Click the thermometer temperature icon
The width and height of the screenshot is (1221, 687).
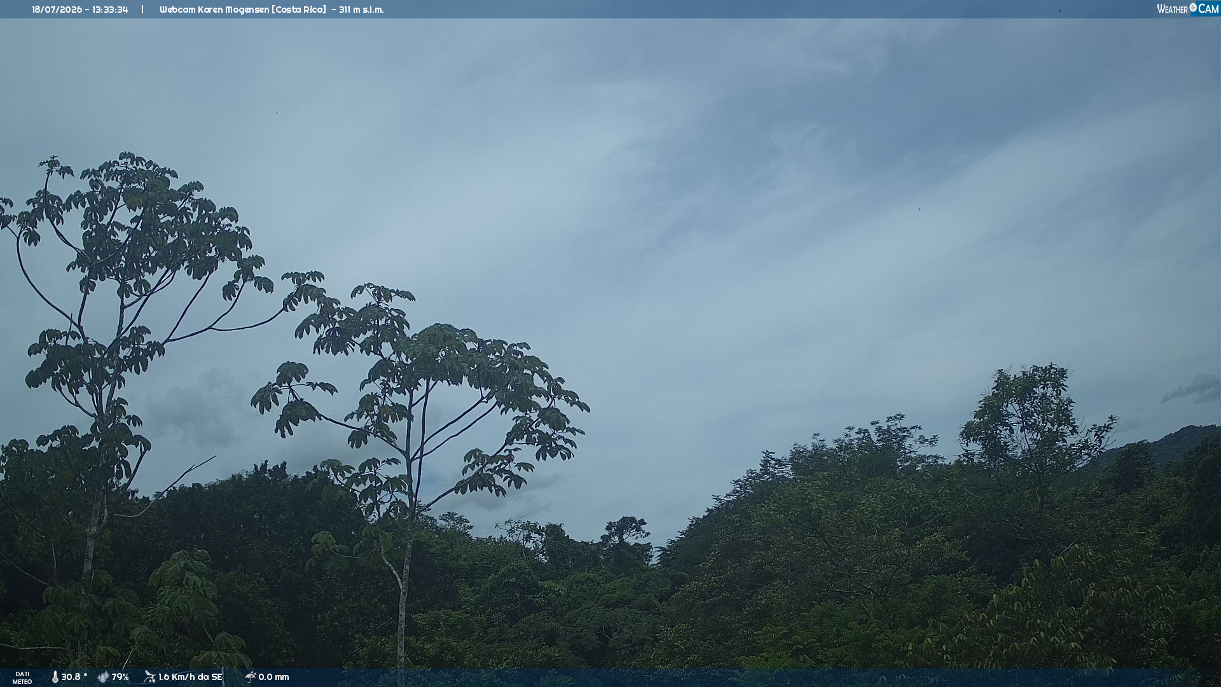coord(55,677)
